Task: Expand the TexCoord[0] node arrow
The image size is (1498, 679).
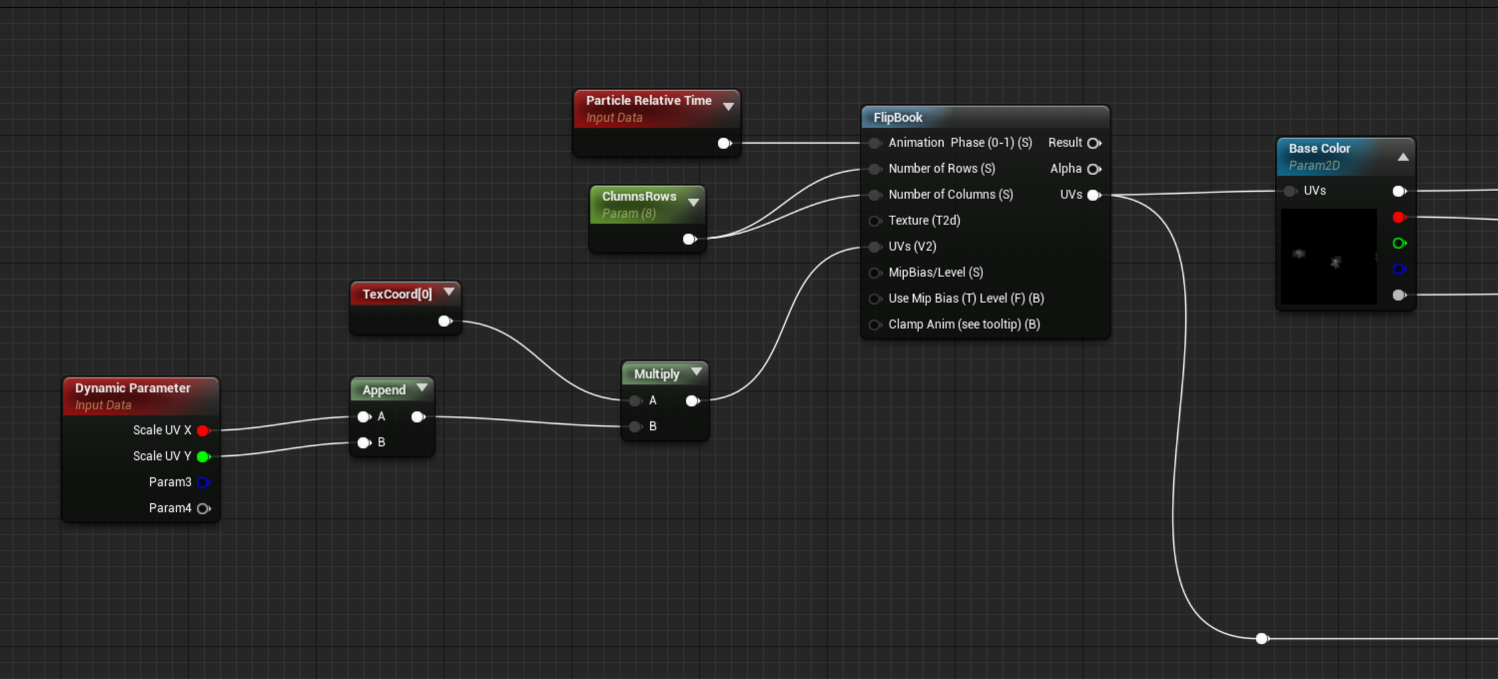Action: (x=449, y=292)
